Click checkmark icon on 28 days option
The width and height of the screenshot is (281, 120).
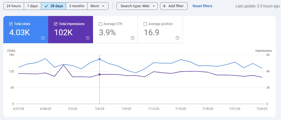pos(46,6)
